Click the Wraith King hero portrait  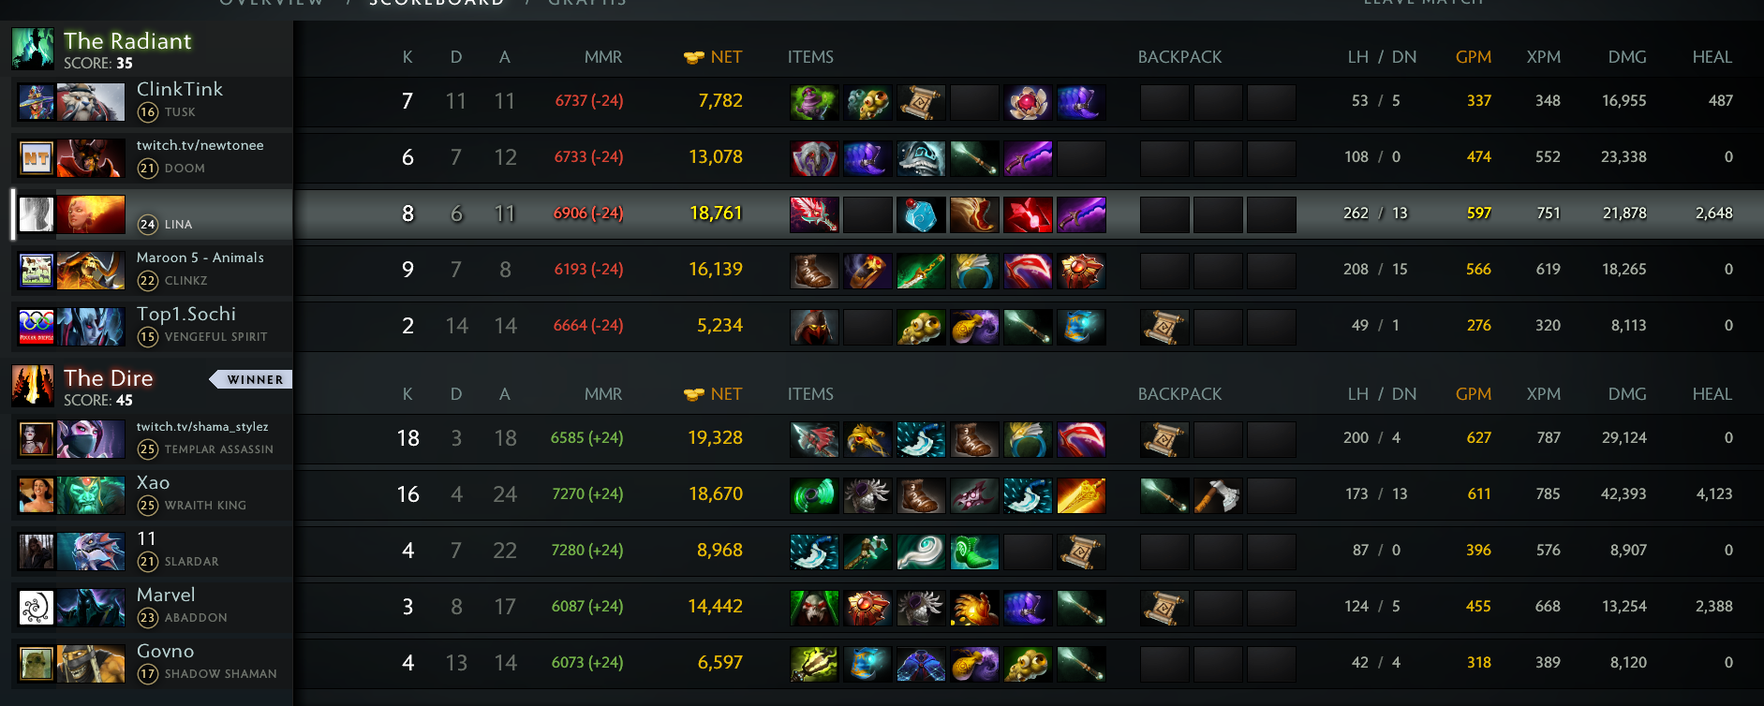(91, 495)
